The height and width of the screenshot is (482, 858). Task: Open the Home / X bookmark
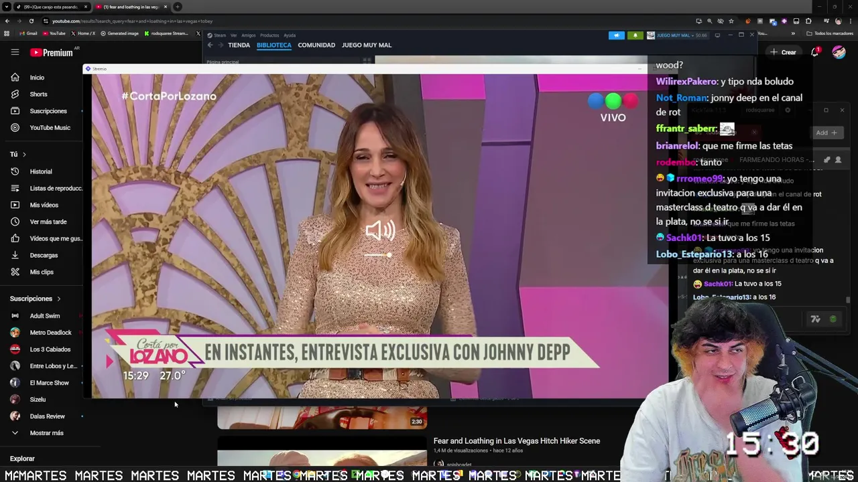83,33
